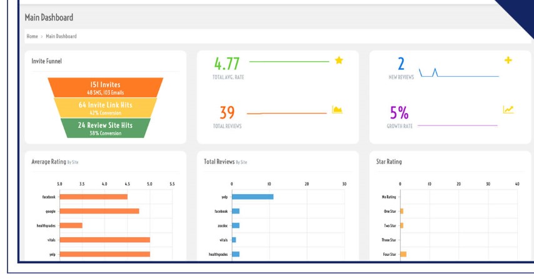Click the 4.77 total average rate value

point(227,64)
